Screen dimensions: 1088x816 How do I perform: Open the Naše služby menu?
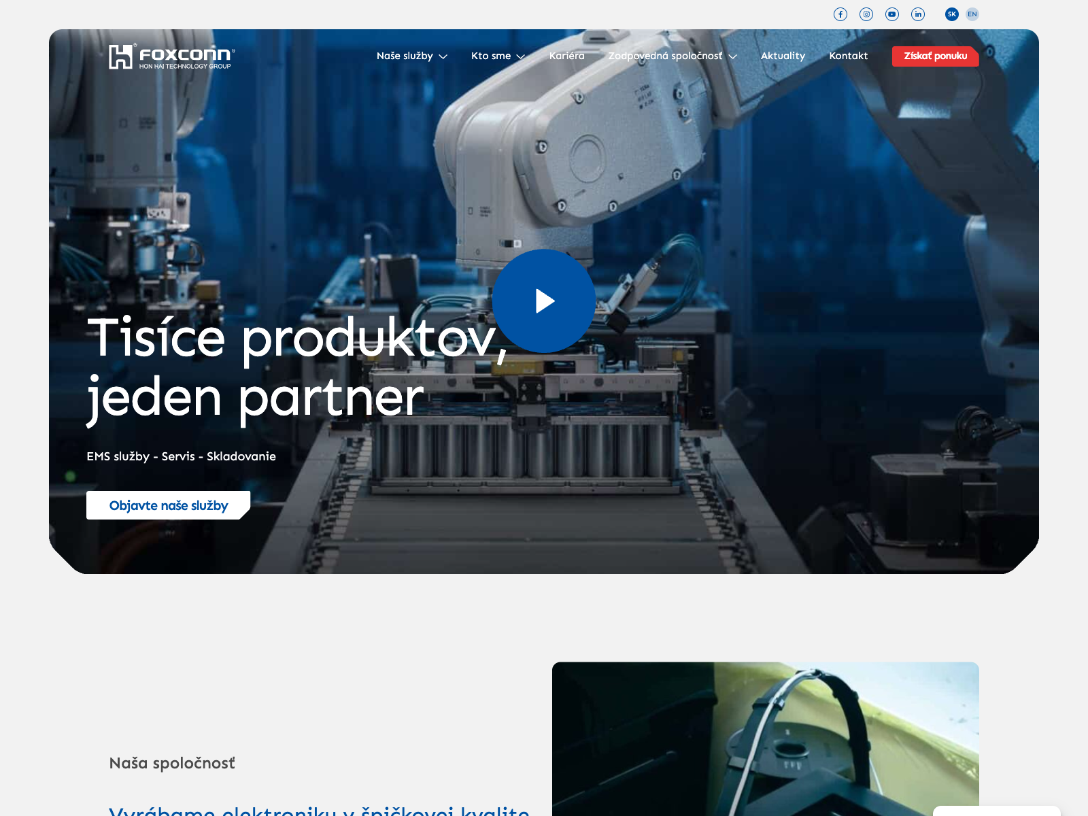(x=405, y=56)
